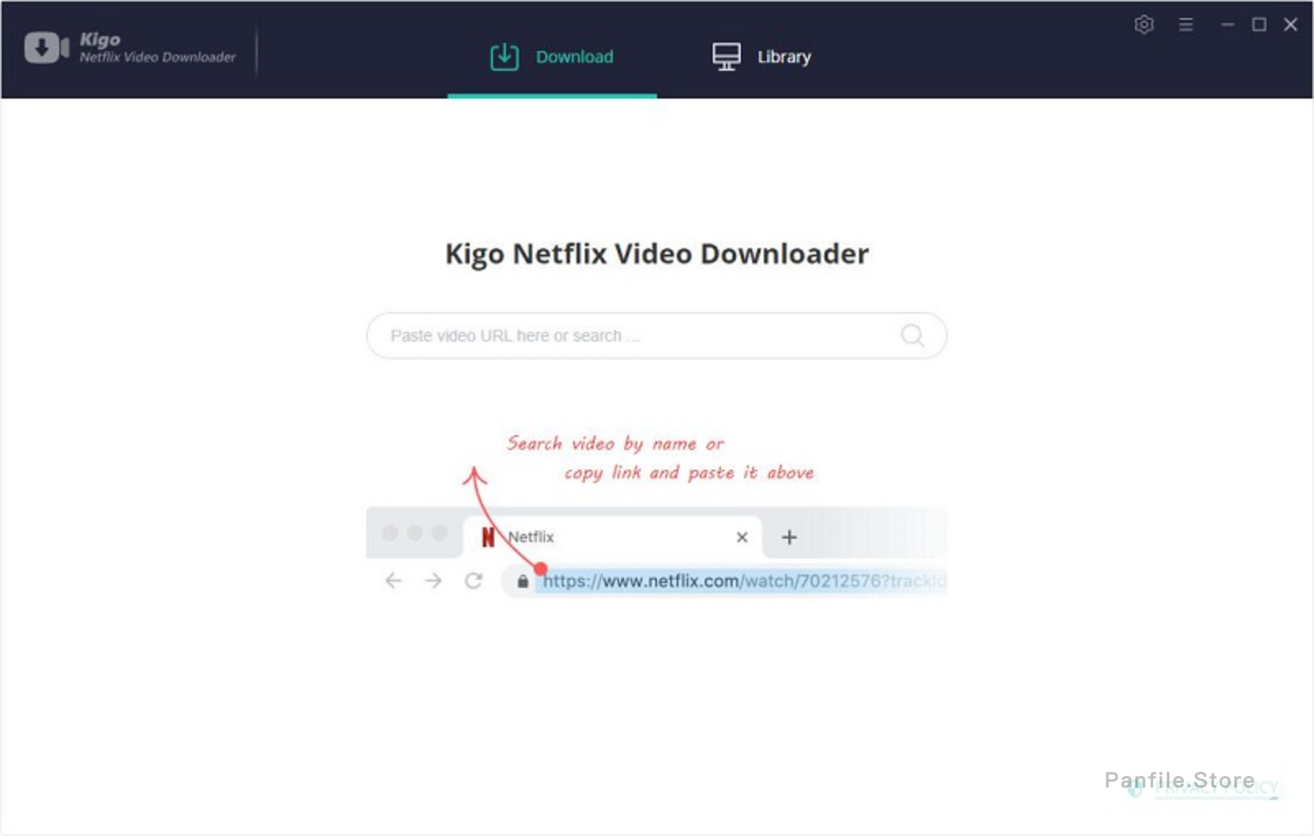Minimize the Kigo window
This screenshot has width=1314, height=836.
tap(1227, 25)
